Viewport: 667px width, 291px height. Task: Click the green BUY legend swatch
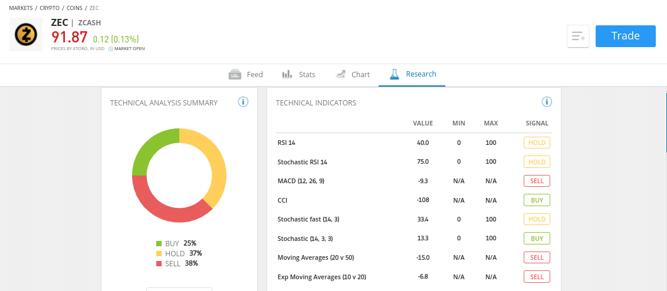pos(159,244)
